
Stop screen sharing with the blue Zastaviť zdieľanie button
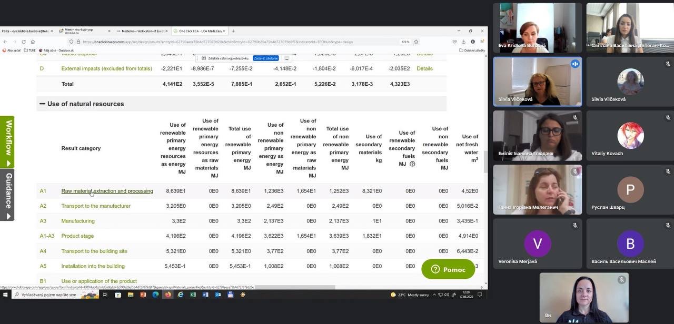coord(266,58)
